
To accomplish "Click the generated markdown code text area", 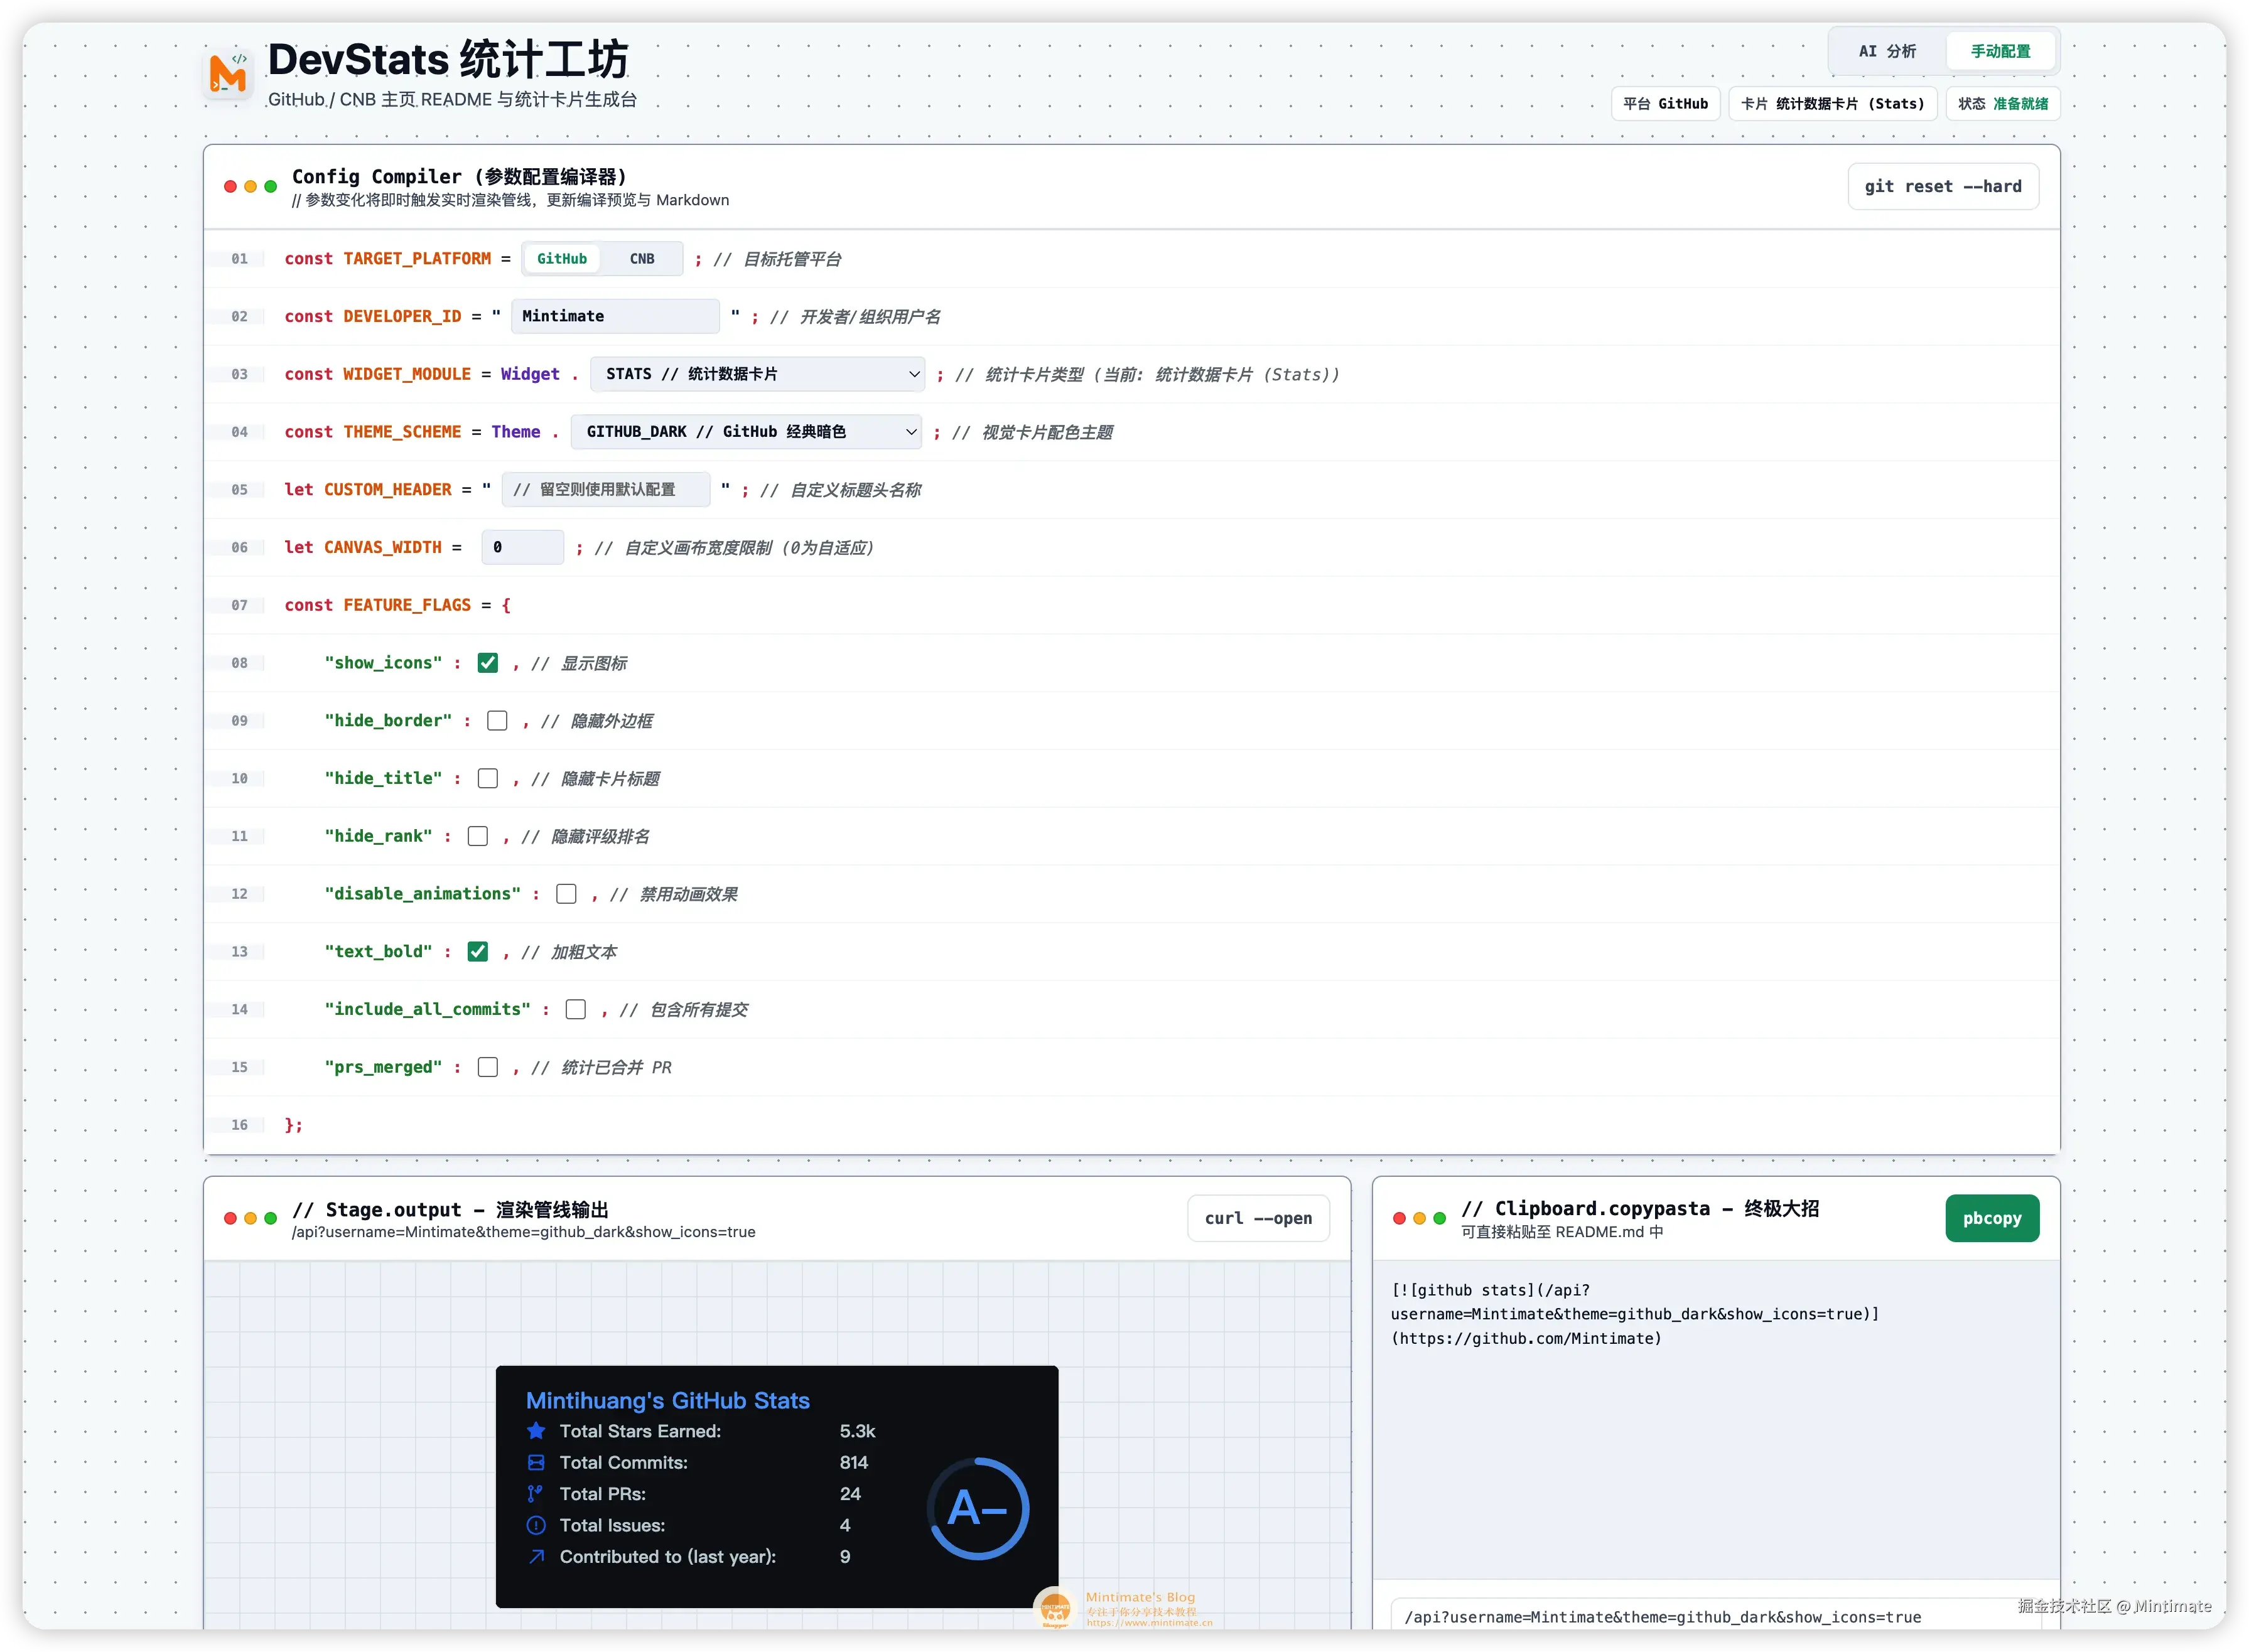I will (x=1716, y=1420).
